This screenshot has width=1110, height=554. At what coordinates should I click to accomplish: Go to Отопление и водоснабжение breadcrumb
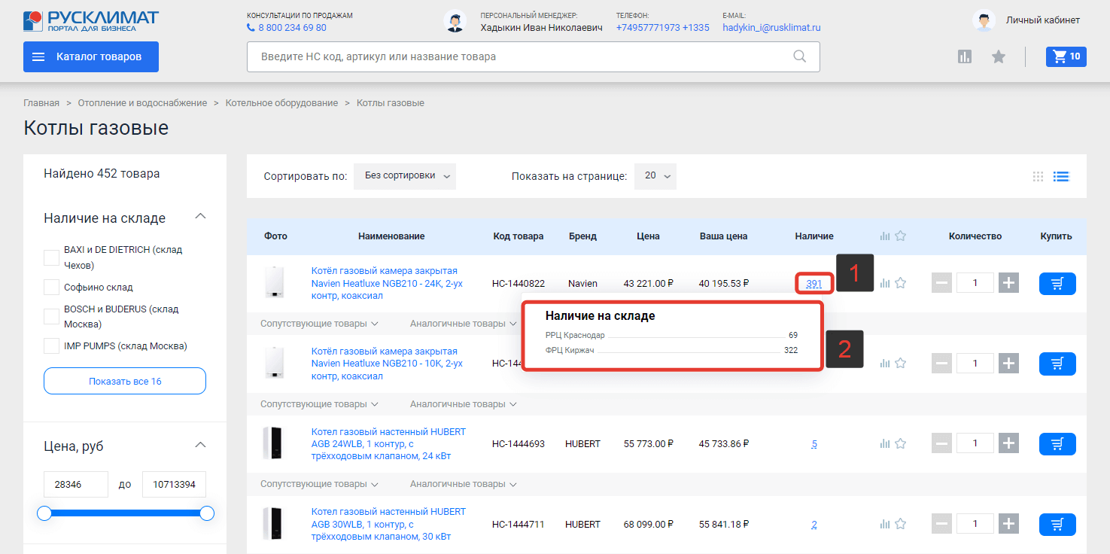pos(142,103)
